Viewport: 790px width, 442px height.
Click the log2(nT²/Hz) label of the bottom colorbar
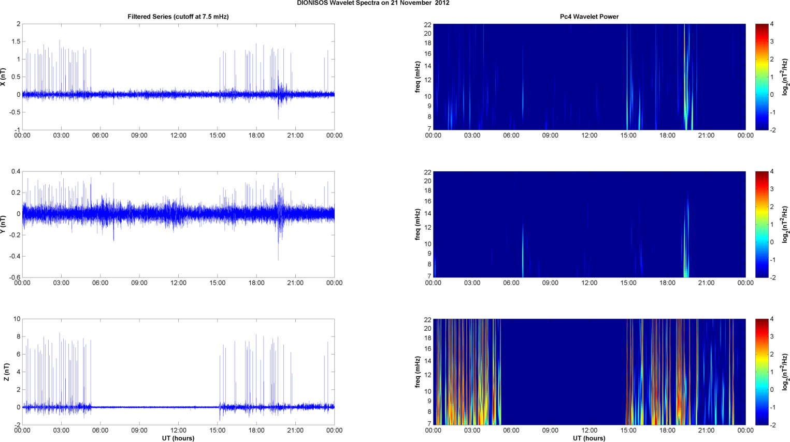click(785, 372)
